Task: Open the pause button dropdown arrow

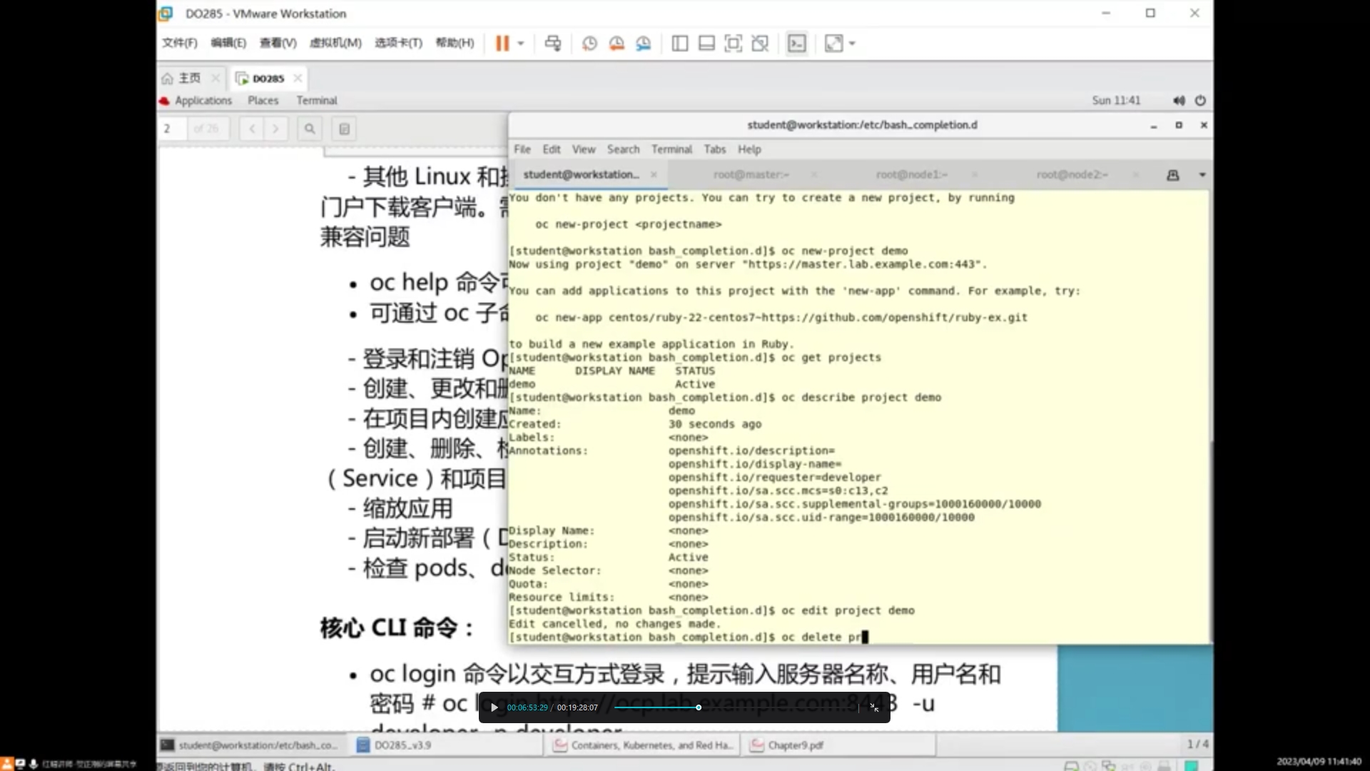Action: pos(521,44)
